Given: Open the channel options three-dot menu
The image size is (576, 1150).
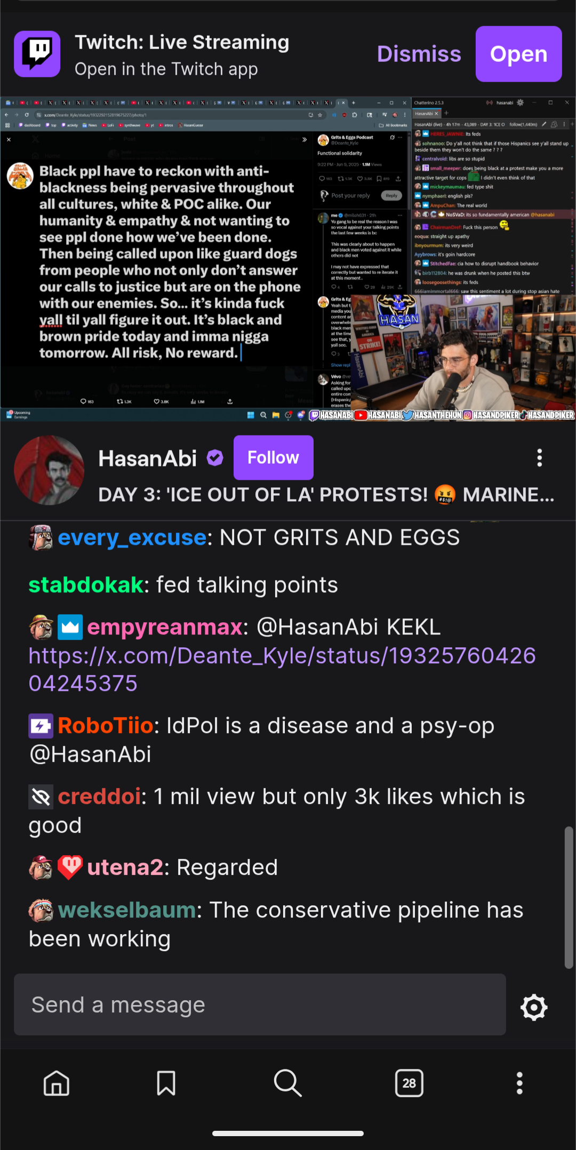Looking at the screenshot, I should [540, 458].
